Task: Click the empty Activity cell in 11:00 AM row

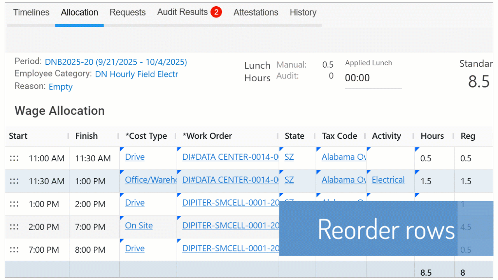Action: pos(390,158)
